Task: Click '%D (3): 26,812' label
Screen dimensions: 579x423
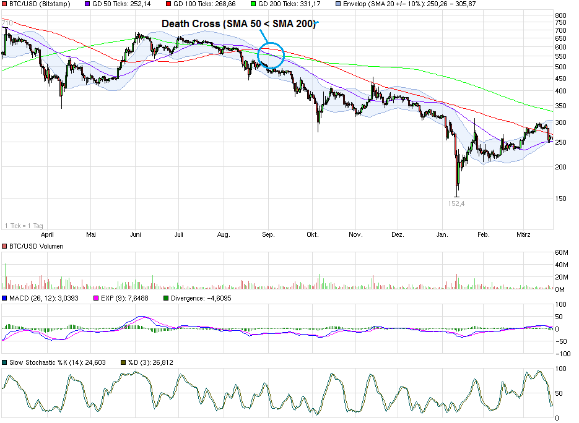Action: coord(150,363)
